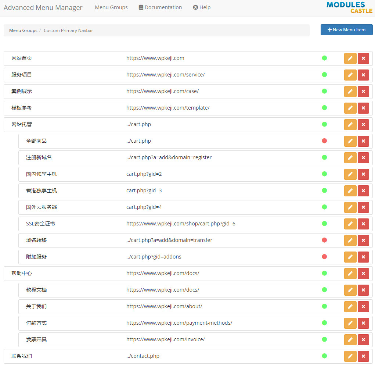Click the green status indicator beside 发票开具
This screenshot has width=375, height=367.
[x=324, y=339]
